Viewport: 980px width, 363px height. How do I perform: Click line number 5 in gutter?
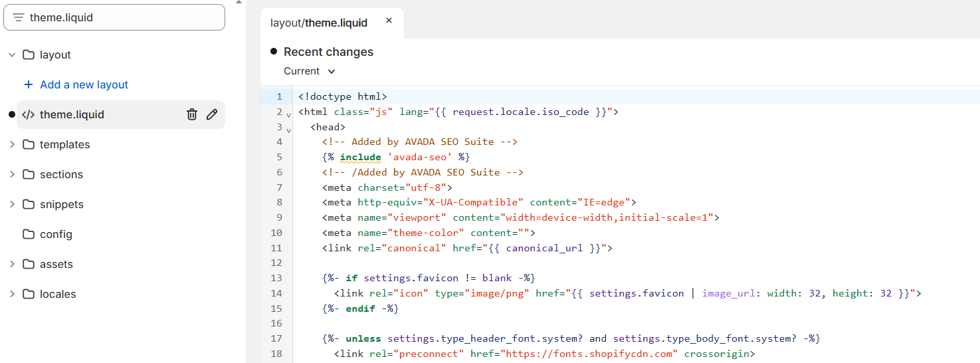[280, 157]
